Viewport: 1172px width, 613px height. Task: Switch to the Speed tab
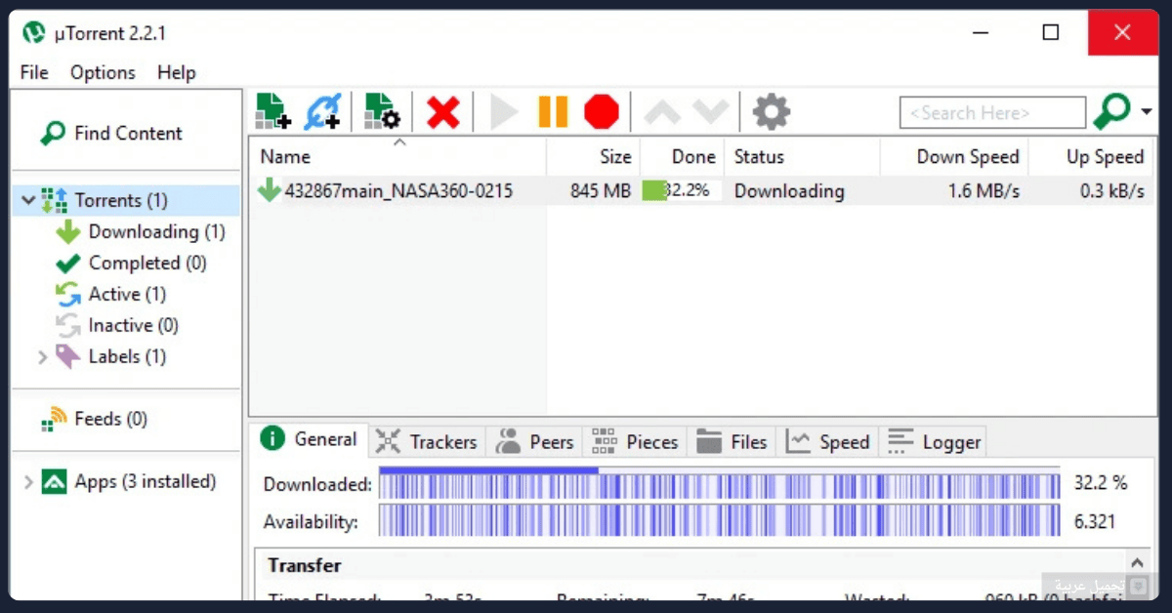[x=828, y=442]
